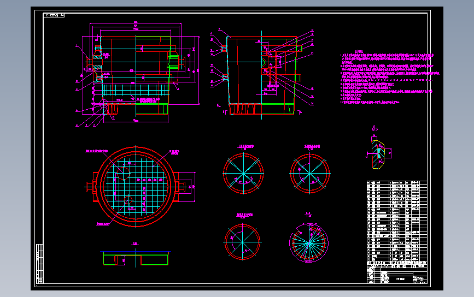This screenshot has height=297, width=474.
Task: Select the lower middle circular orientation diagram
Action: 242,242
